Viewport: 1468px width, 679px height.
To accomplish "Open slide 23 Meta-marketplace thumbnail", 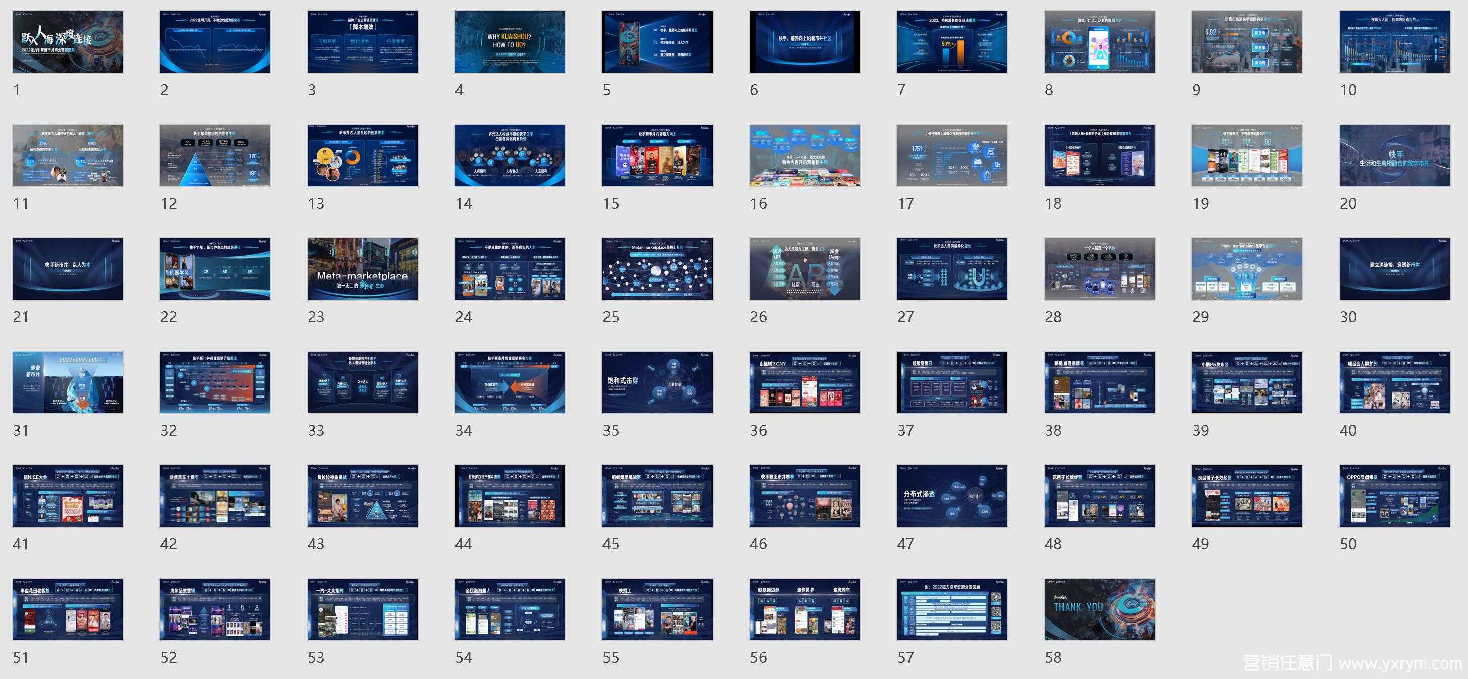I will pyautogui.click(x=363, y=269).
